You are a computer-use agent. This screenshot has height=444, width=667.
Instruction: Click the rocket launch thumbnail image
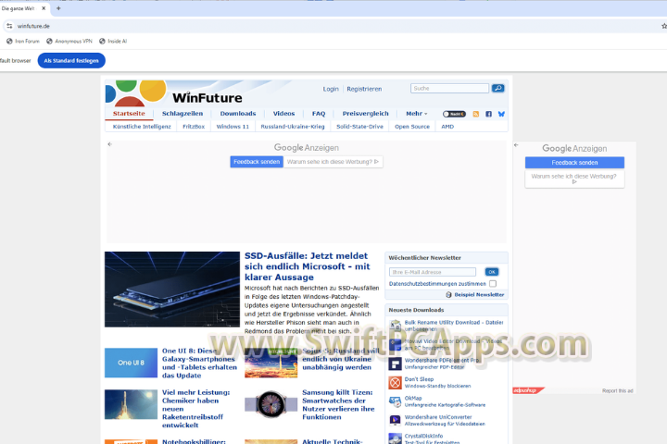pos(131,404)
